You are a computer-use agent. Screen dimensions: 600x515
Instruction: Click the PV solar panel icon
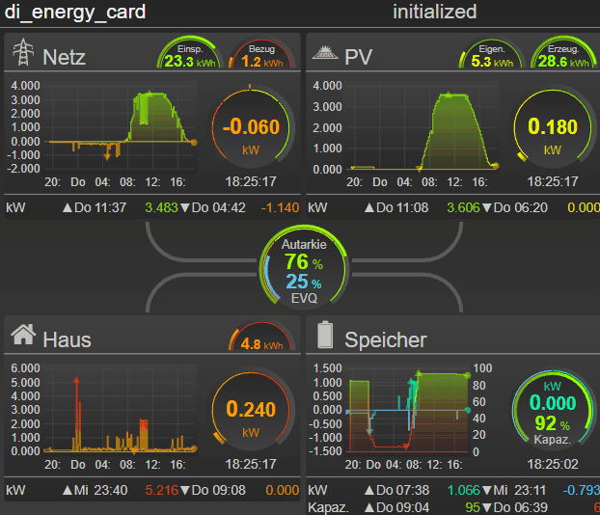click(x=324, y=54)
